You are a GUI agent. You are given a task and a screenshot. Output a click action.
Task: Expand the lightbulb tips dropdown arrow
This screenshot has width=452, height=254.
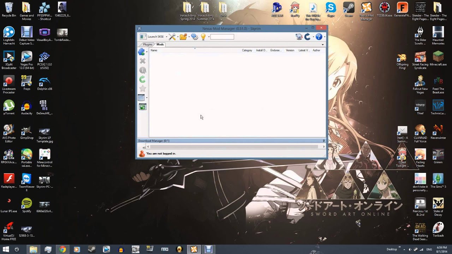click(209, 37)
